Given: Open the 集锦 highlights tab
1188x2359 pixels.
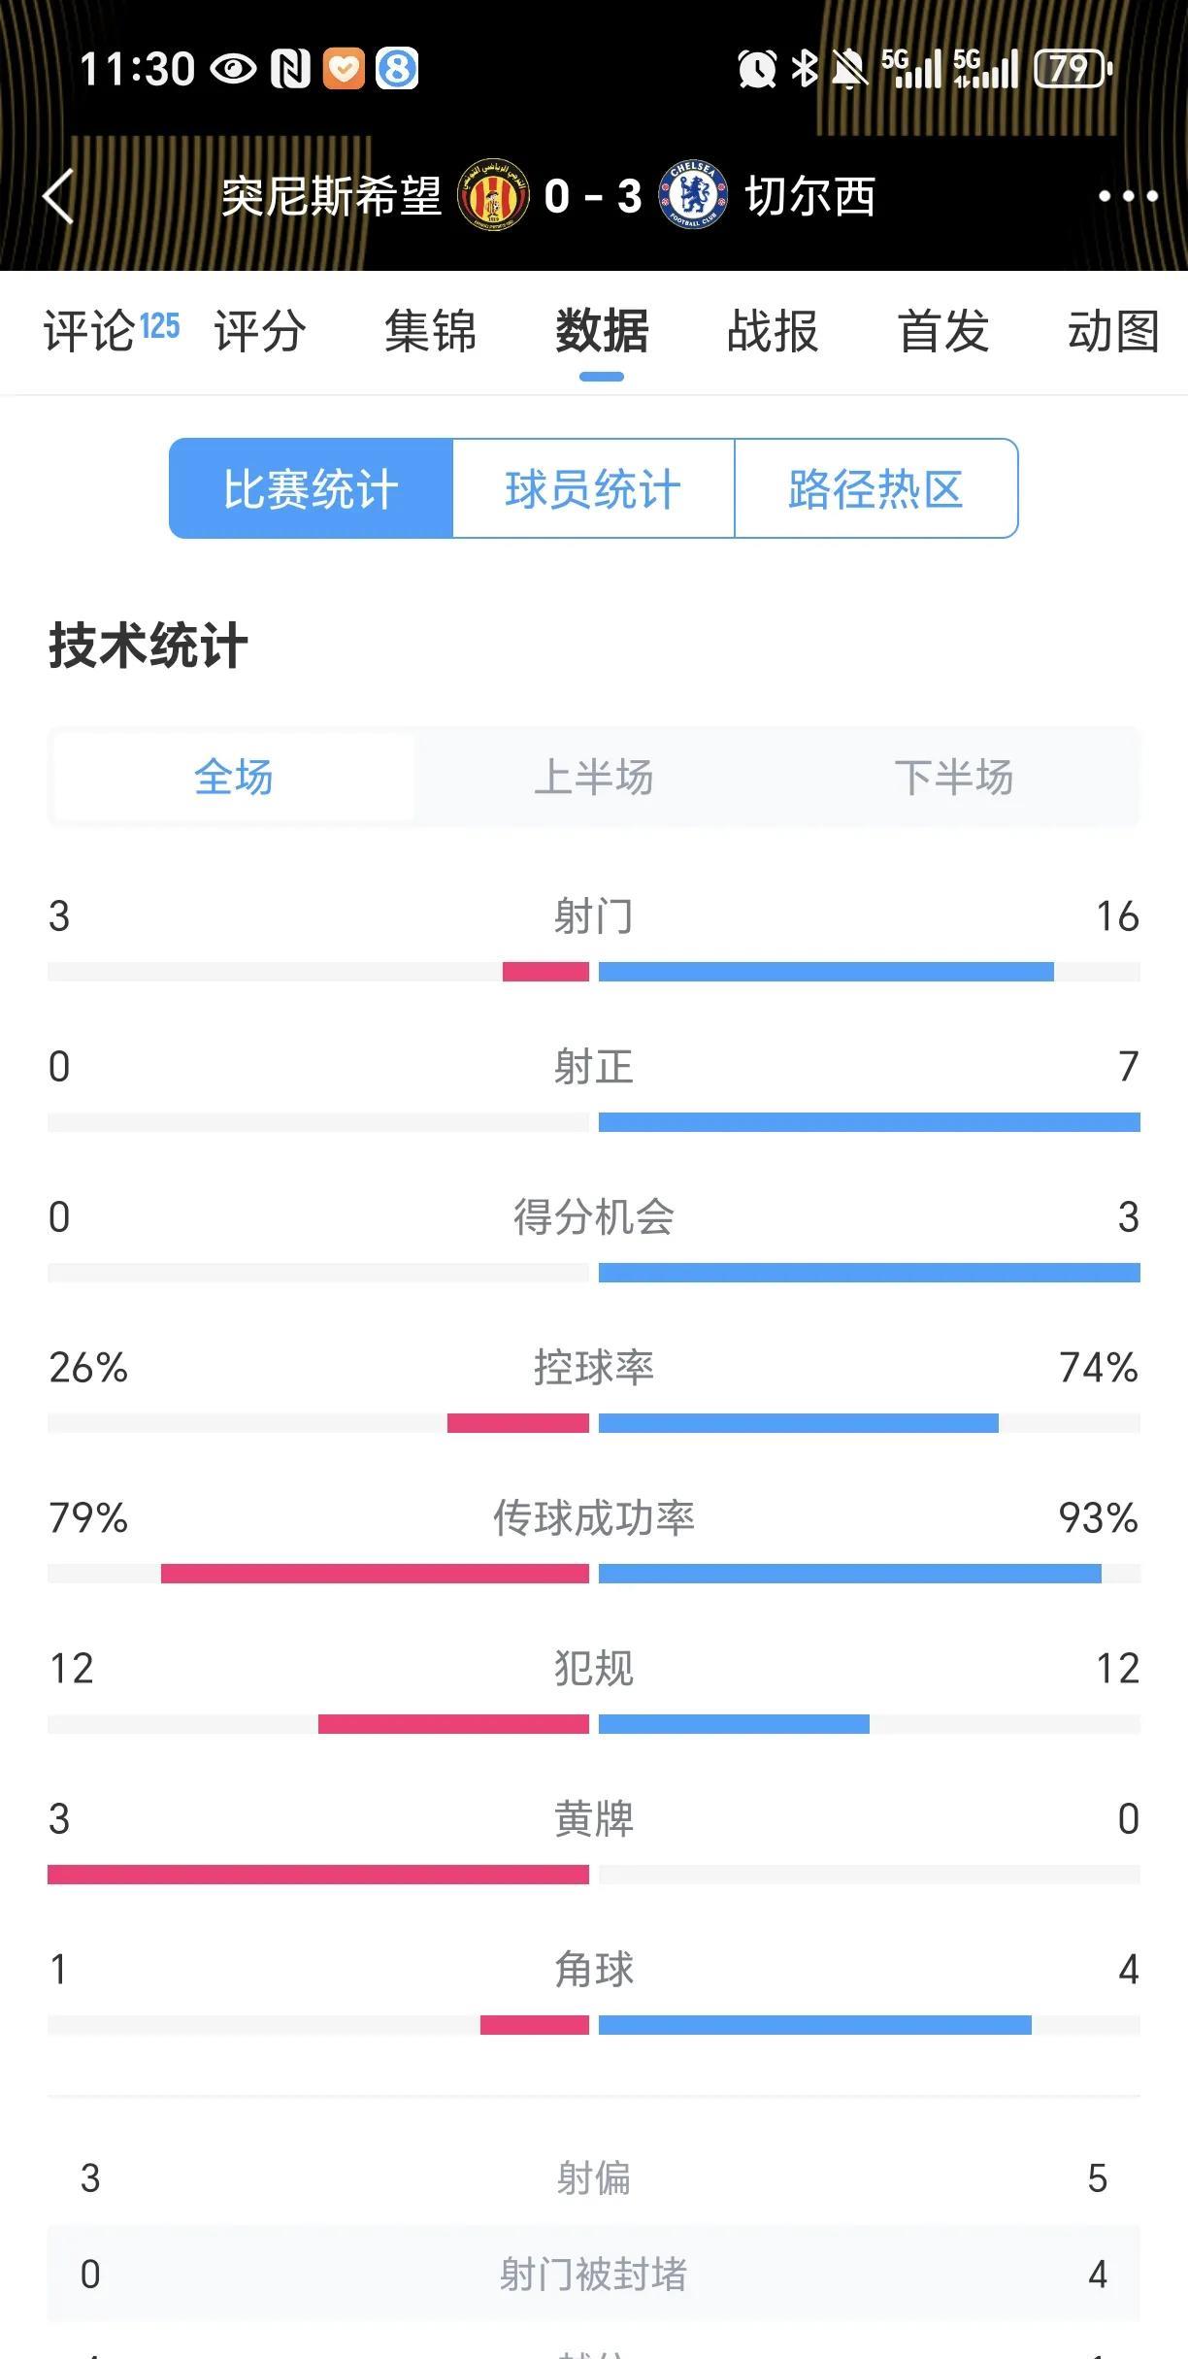Looking at the screenshot, I should click(431, 331).
